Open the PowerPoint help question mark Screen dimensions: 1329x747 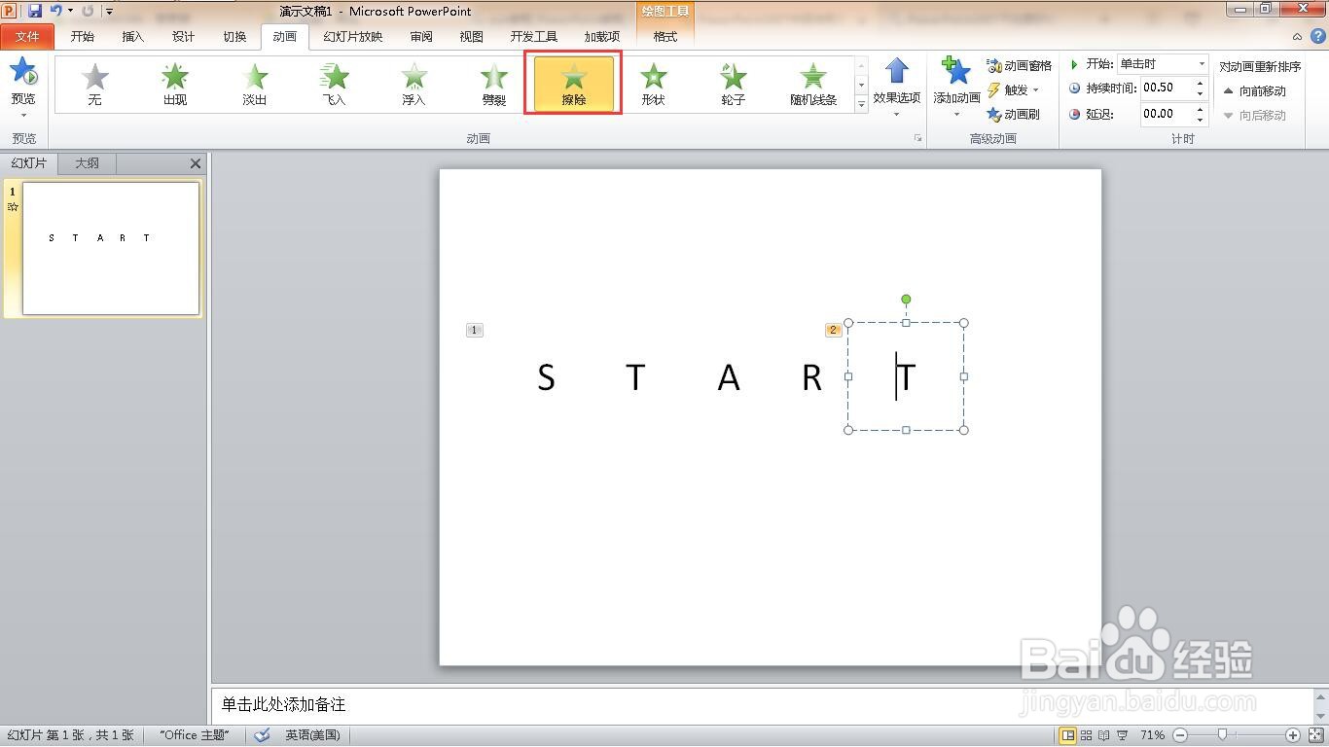[x=1316, y=36]
